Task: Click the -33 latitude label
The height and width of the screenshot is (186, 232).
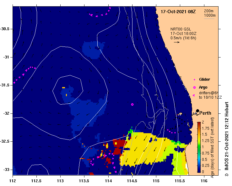Action: pyautogui.click(x=6, y=170)
